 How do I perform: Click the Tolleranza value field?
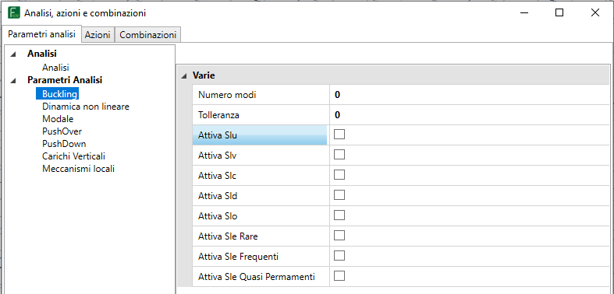pos(470,115)
